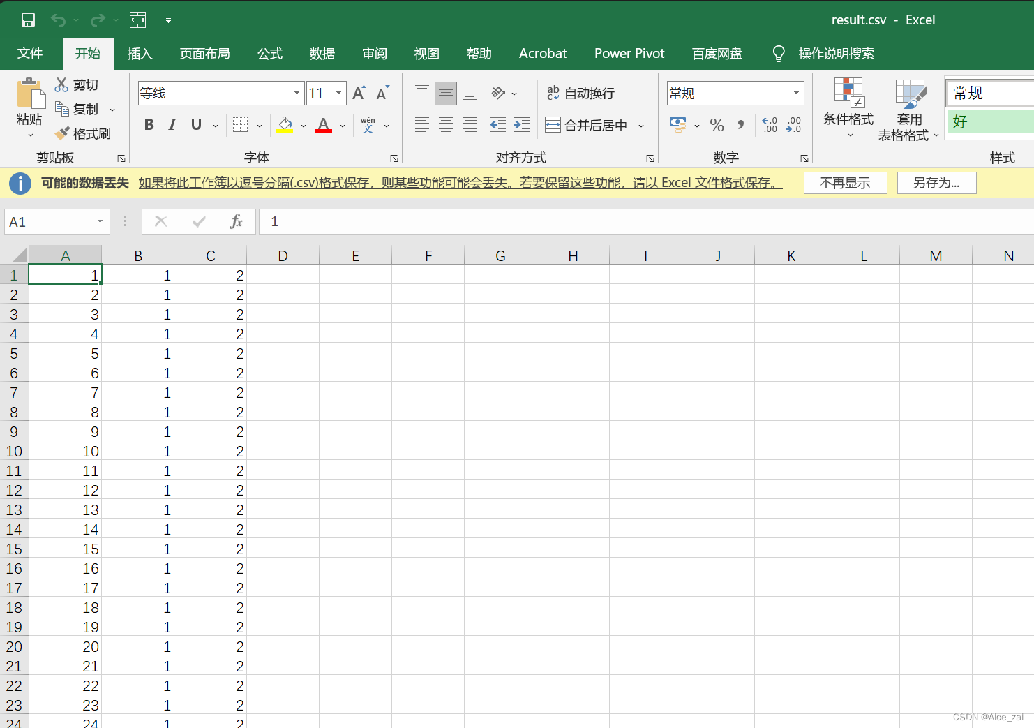Image resolution: width=1034 pixels, height=728 pixels.
Task: Click the data loss warning link text
Action: click(460, 183)
